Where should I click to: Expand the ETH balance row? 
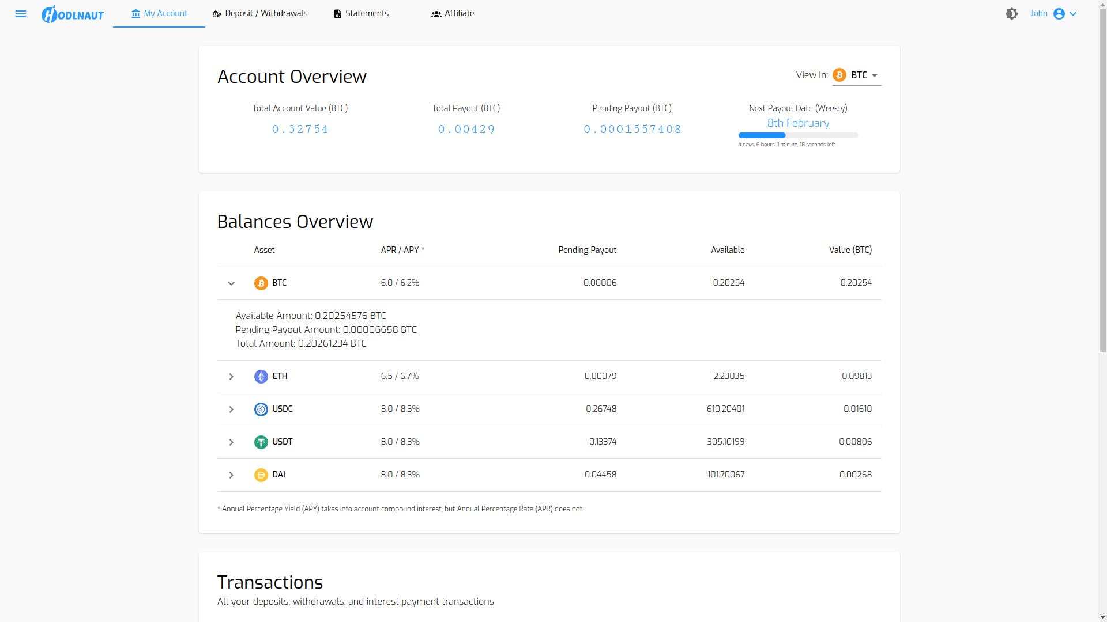tap(231, 377)
